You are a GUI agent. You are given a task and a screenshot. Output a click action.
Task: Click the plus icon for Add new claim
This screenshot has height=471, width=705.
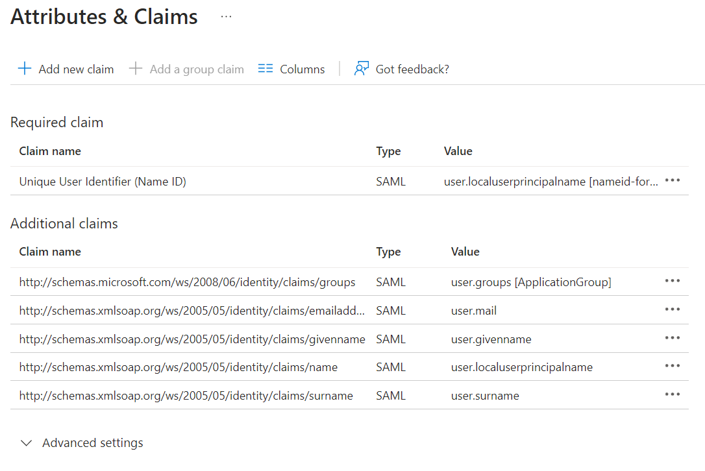(25, 69)
